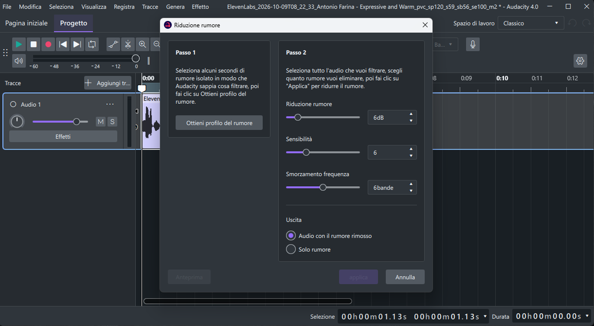The image size is (594, 326).
Task: Select the envelope automation tool icon
Action: pos(113,44)
